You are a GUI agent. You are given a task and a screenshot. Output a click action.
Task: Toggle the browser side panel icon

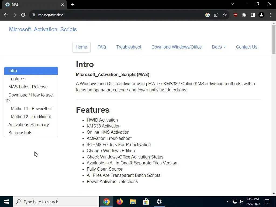click(x=253, y=15)
